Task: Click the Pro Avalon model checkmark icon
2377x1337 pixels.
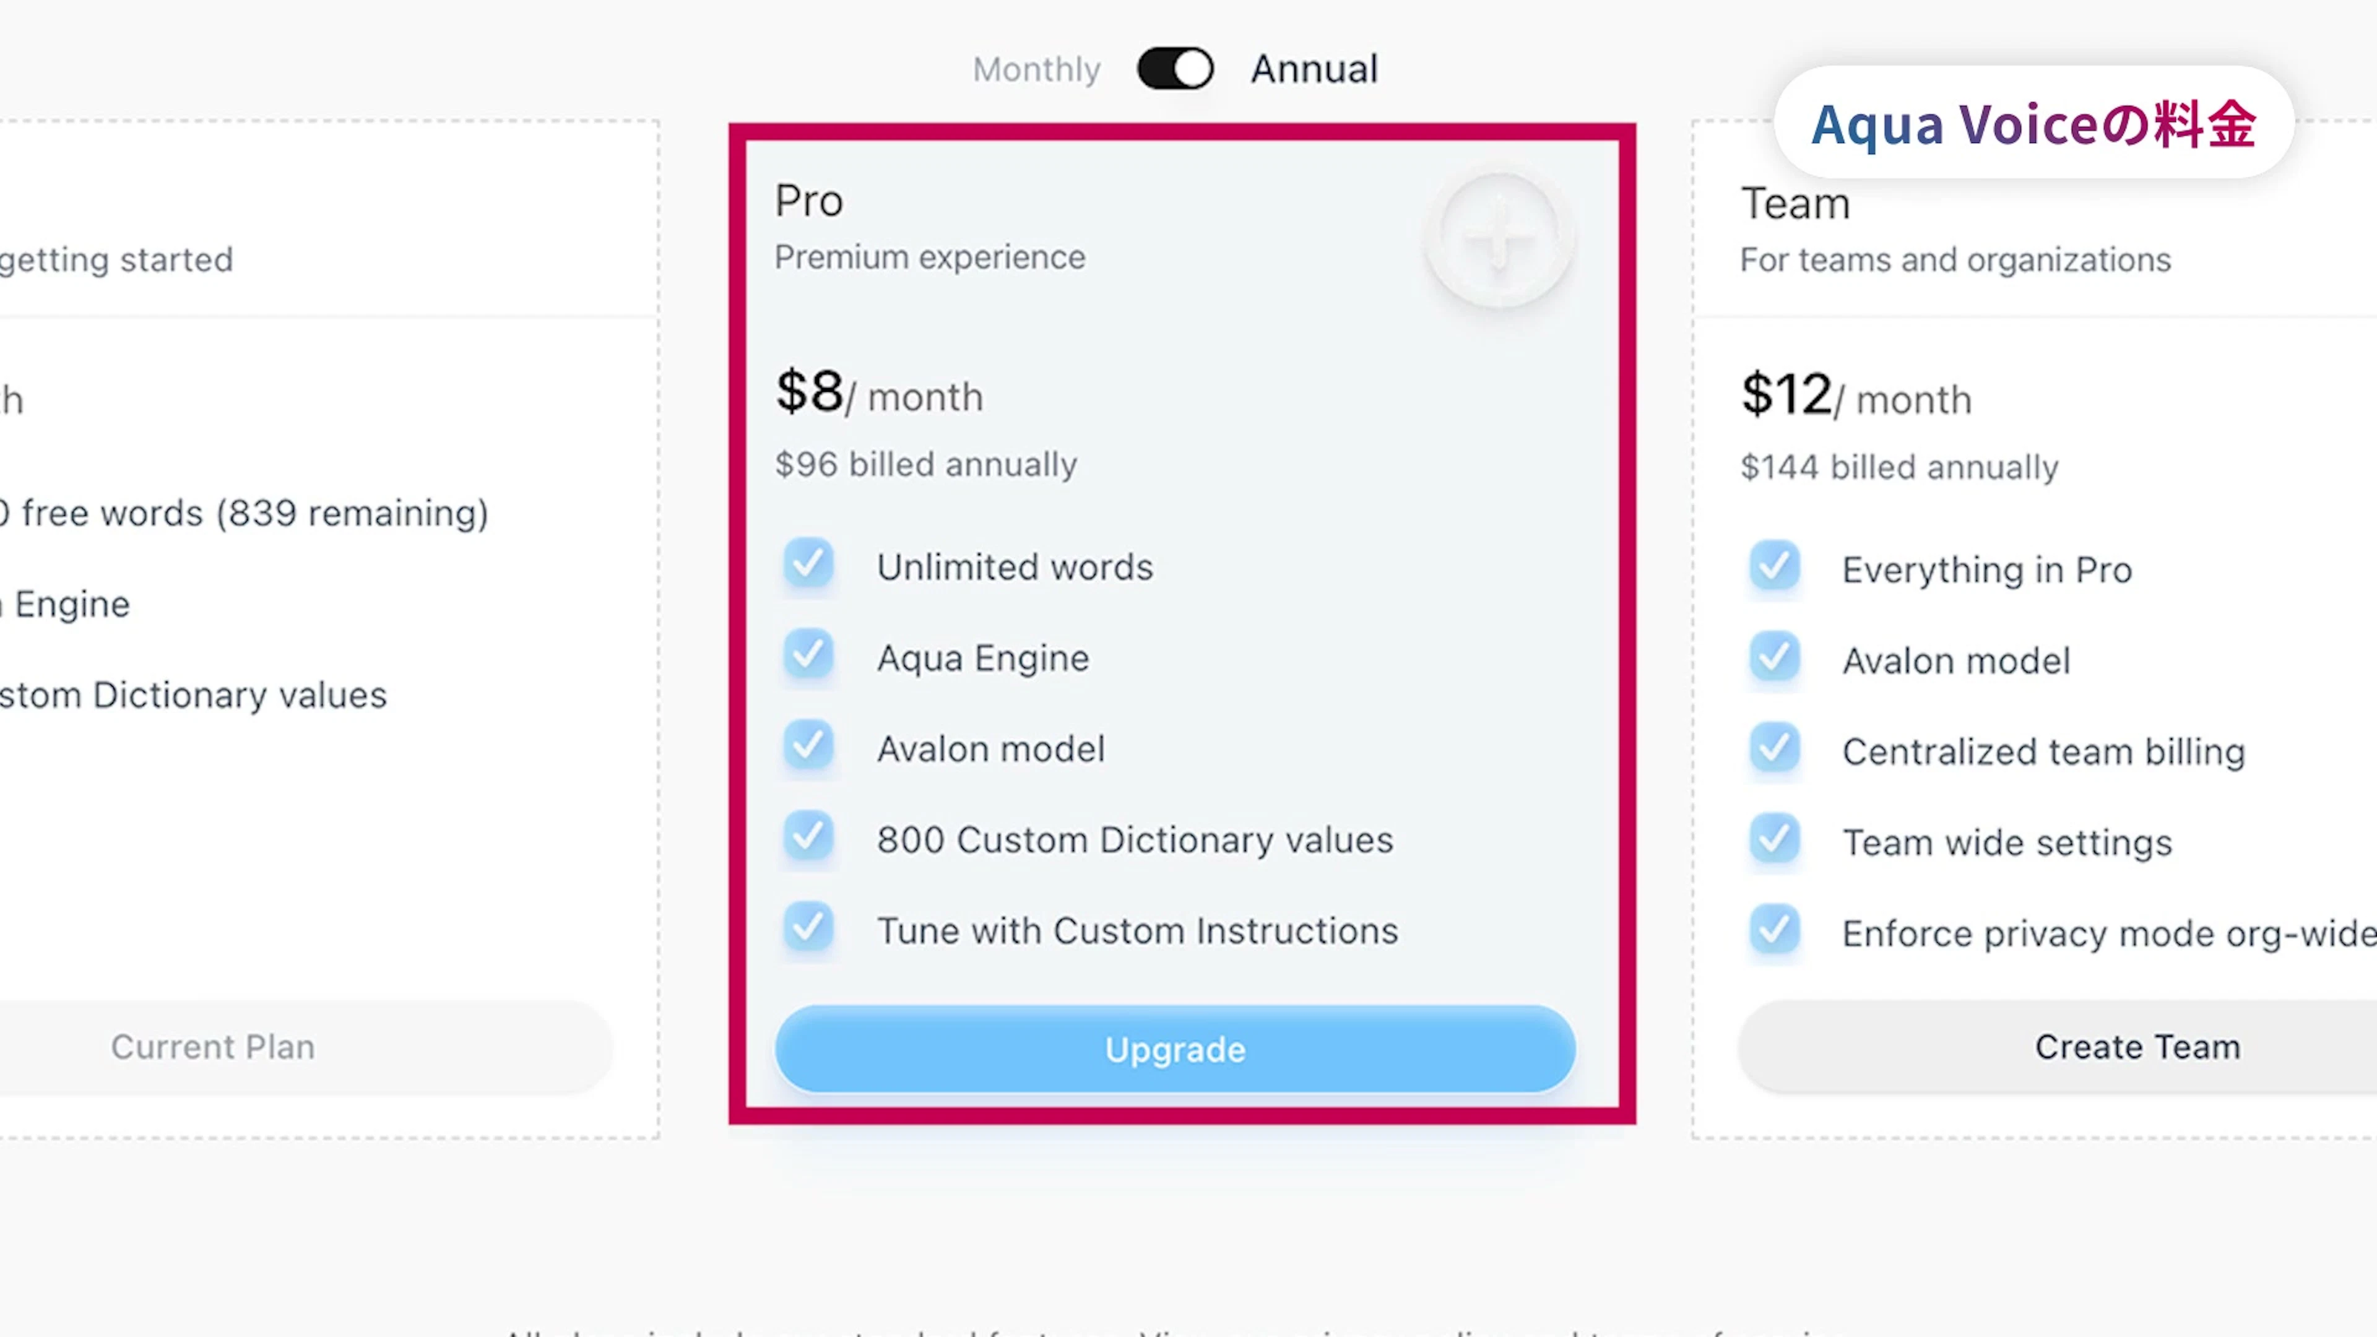Action: [808, 745]
